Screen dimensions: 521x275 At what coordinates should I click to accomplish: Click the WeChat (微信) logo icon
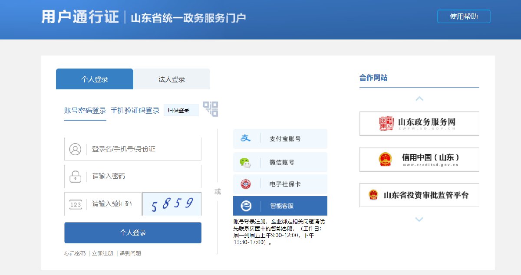pyautogui.click(x=246, y=162)
